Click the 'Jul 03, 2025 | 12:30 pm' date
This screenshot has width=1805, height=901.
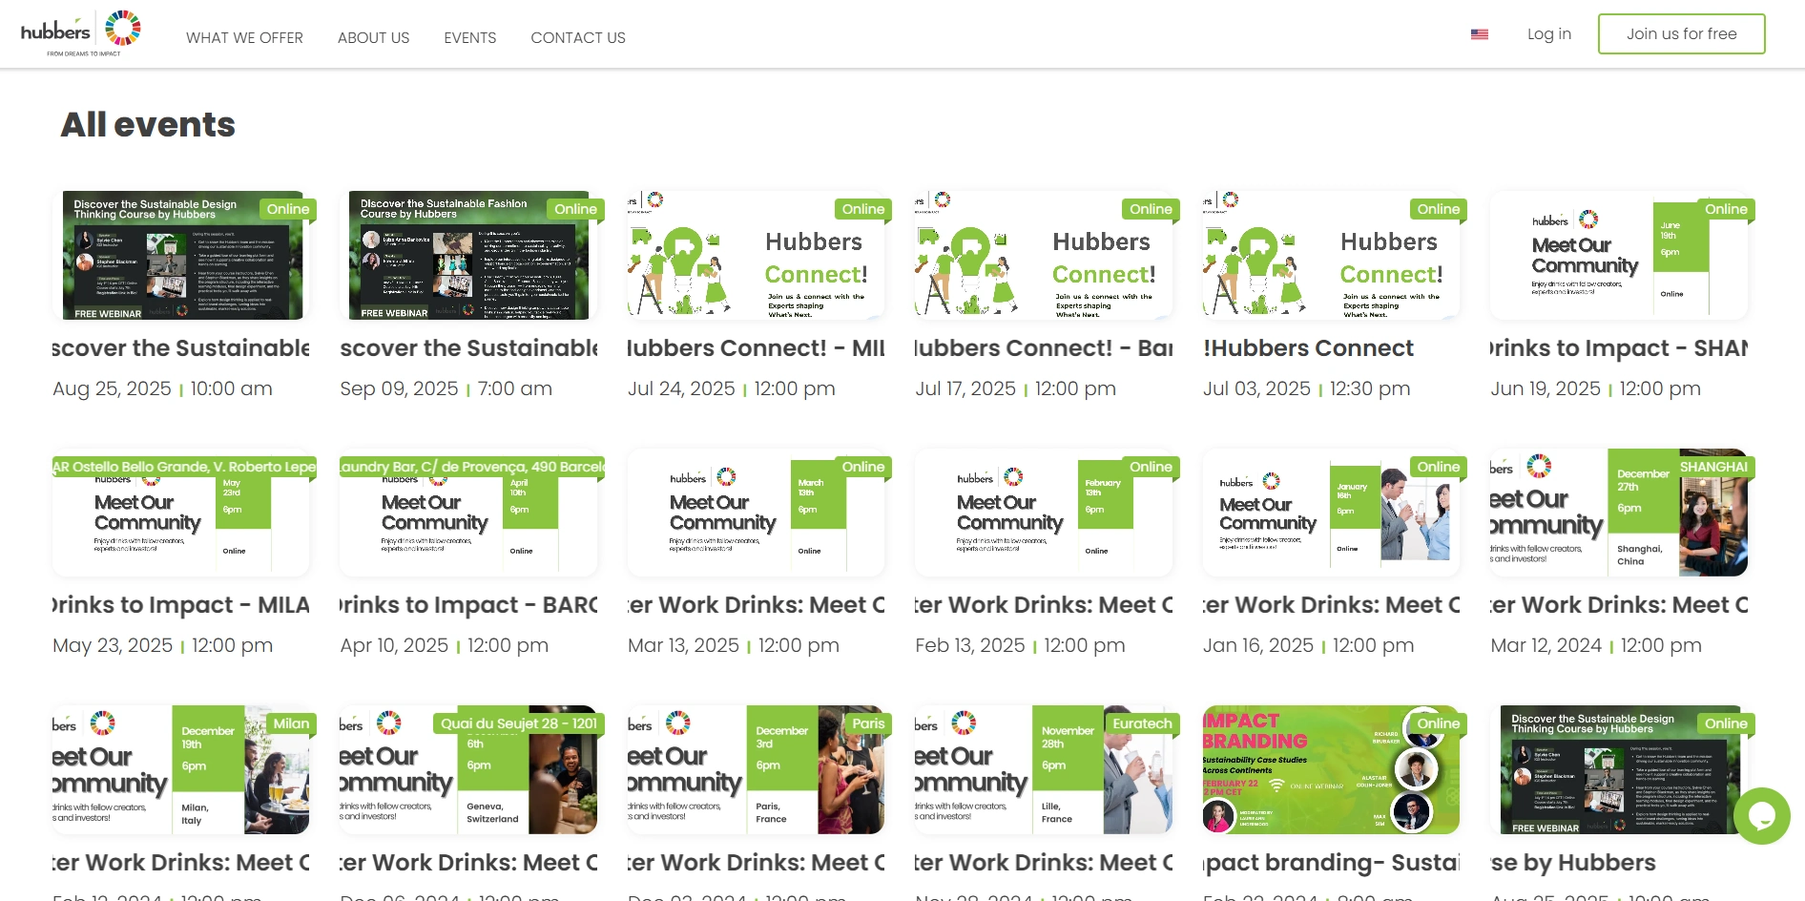pyautogui.click(x=1306, y=388)
